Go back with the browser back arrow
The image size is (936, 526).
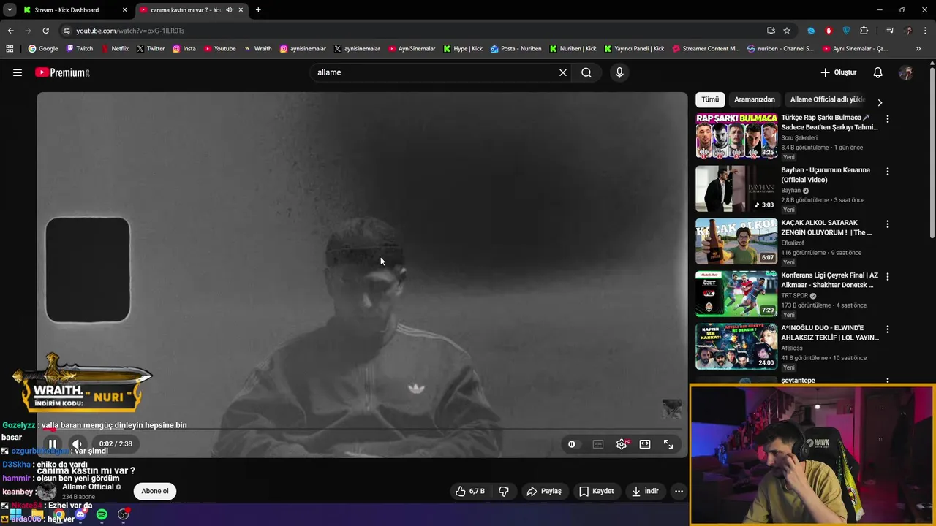(x=10, y=31)
